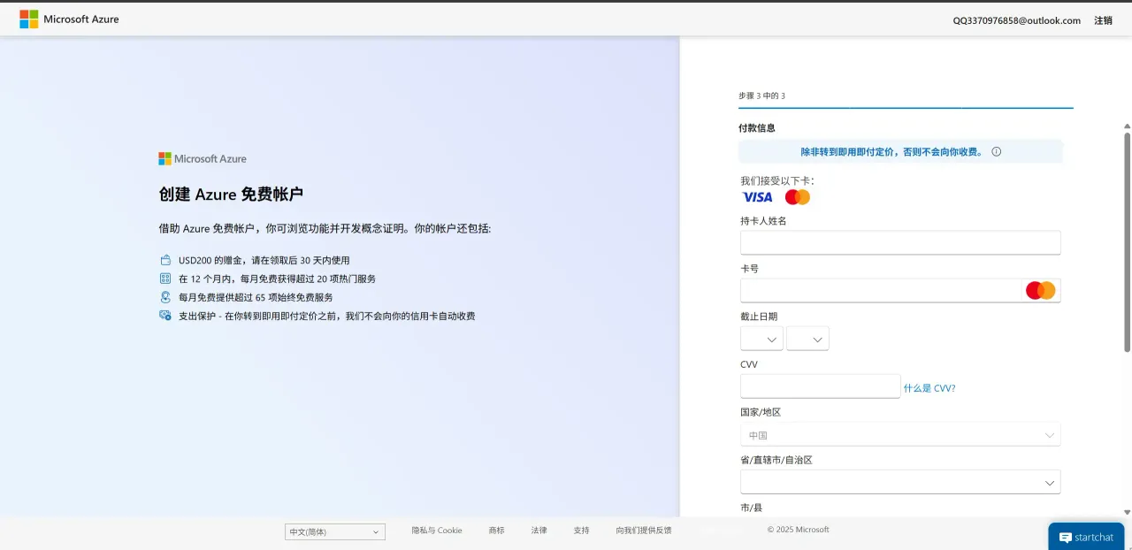
Task: Focus the CVV input field
Action: (820, 386)
